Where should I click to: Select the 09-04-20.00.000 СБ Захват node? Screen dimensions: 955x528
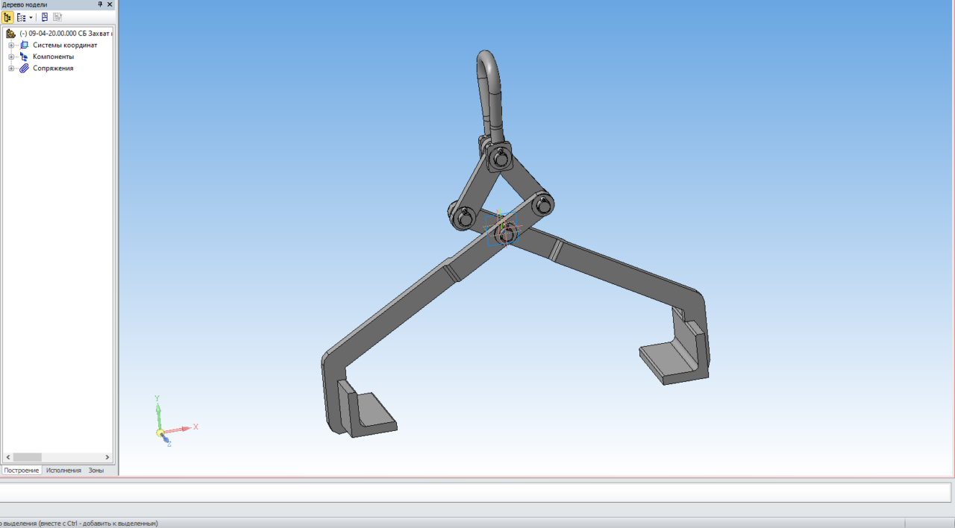65,34
